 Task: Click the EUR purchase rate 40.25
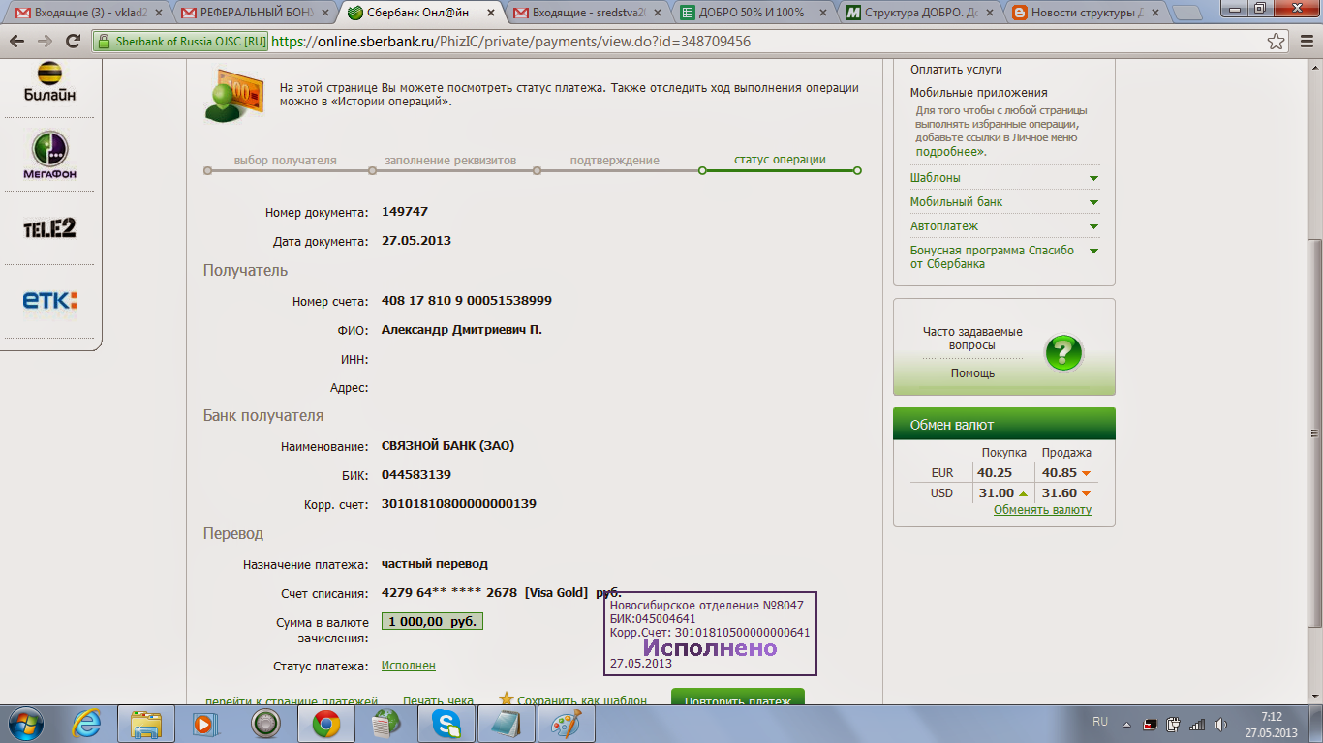[995, 473]
